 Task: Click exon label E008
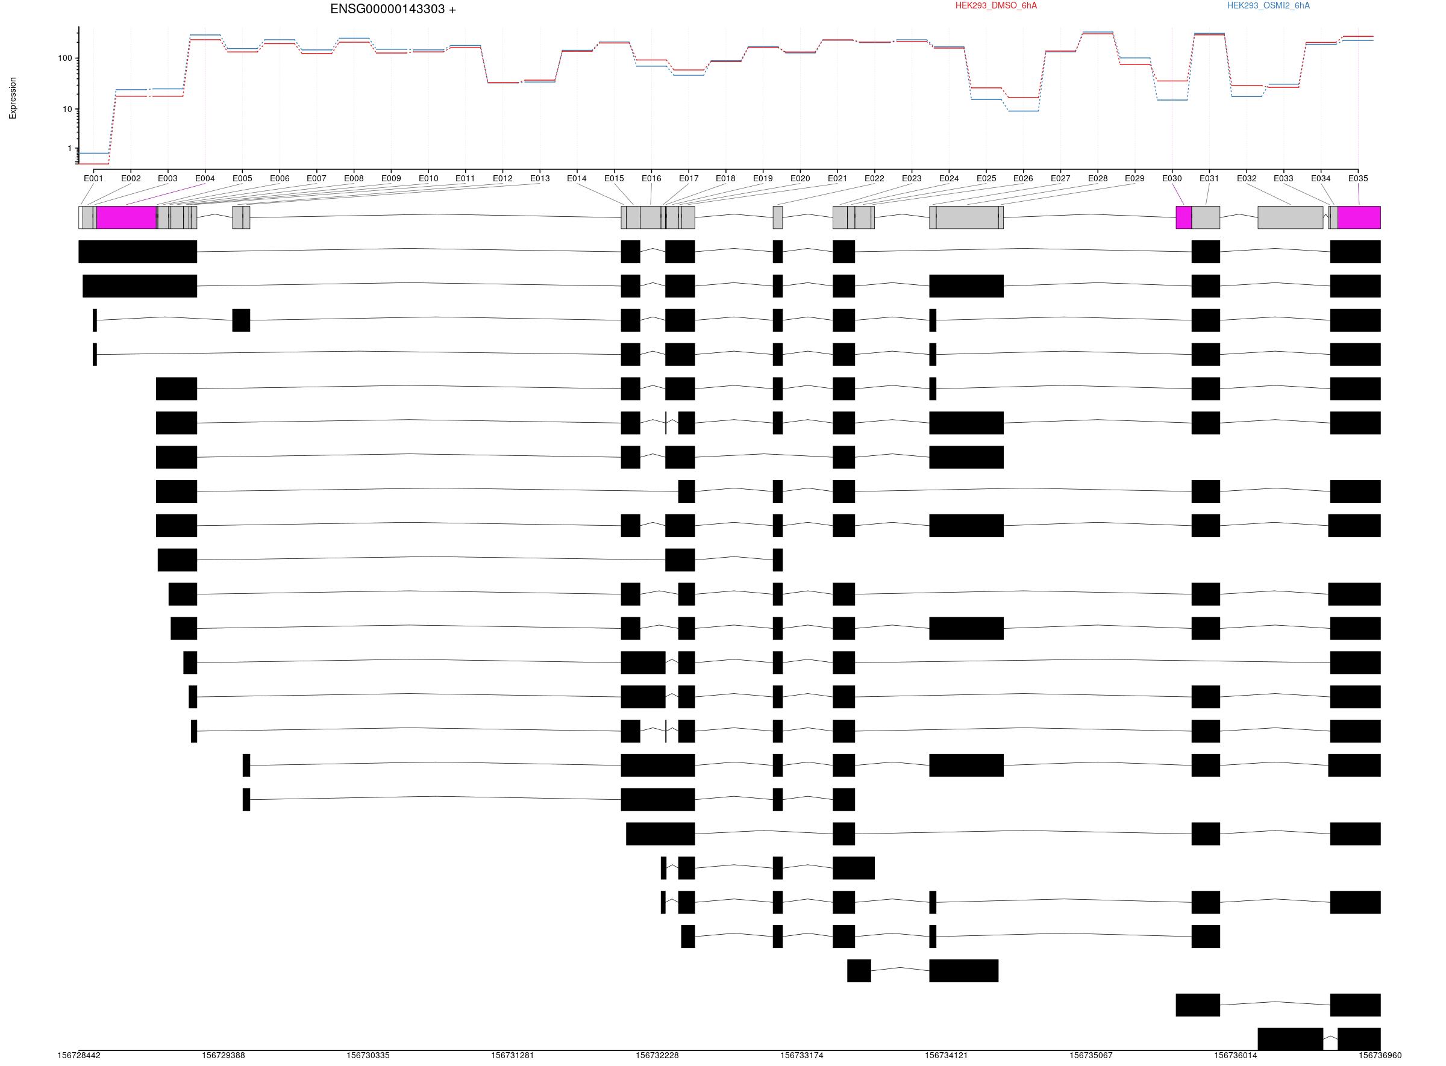pos(354,179)
